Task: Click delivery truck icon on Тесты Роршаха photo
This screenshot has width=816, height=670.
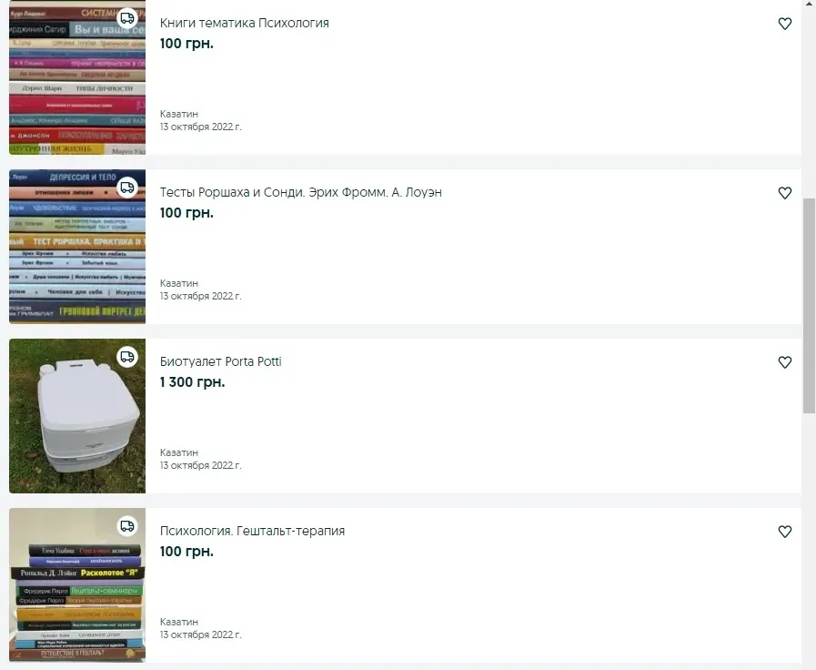Action: click(x=127, y=187)
